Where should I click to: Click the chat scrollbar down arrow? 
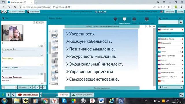coord(45,83)
